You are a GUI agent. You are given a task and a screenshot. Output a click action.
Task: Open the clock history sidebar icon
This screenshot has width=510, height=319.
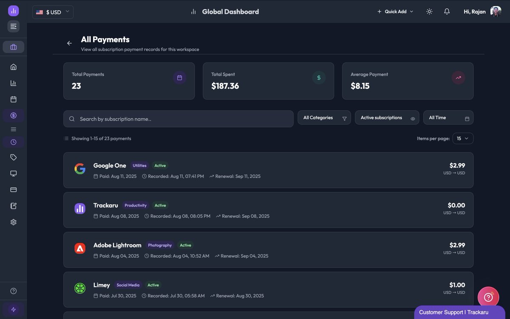click(13, 142)
